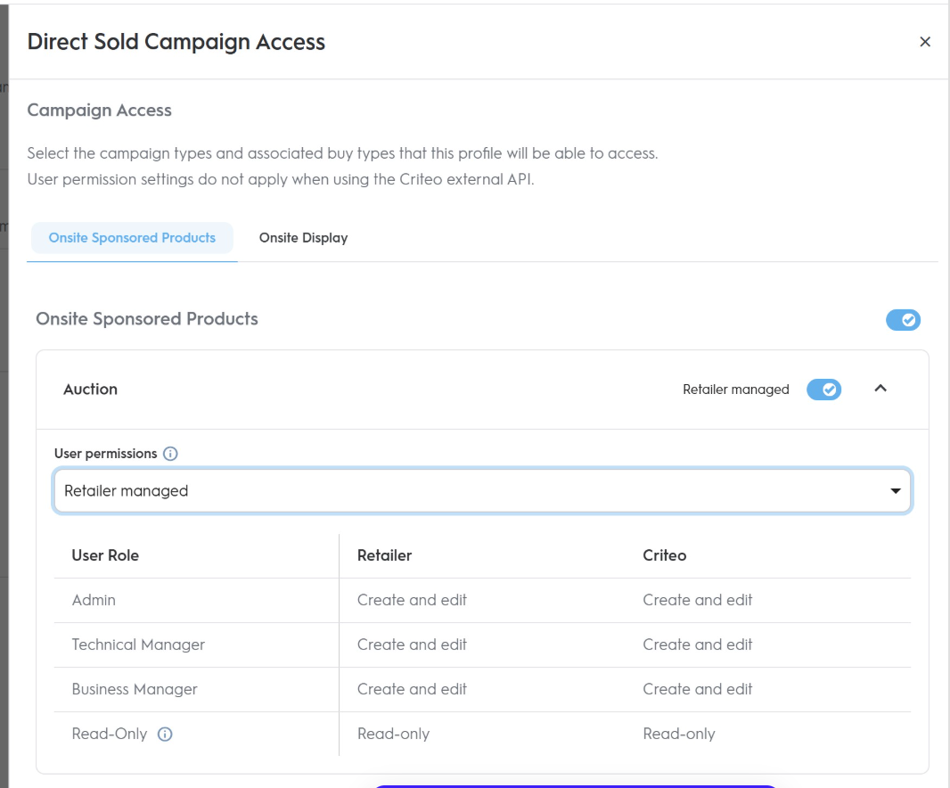Click the info icon beside Read-Only
950x788 pixels.
pos(165,735)
